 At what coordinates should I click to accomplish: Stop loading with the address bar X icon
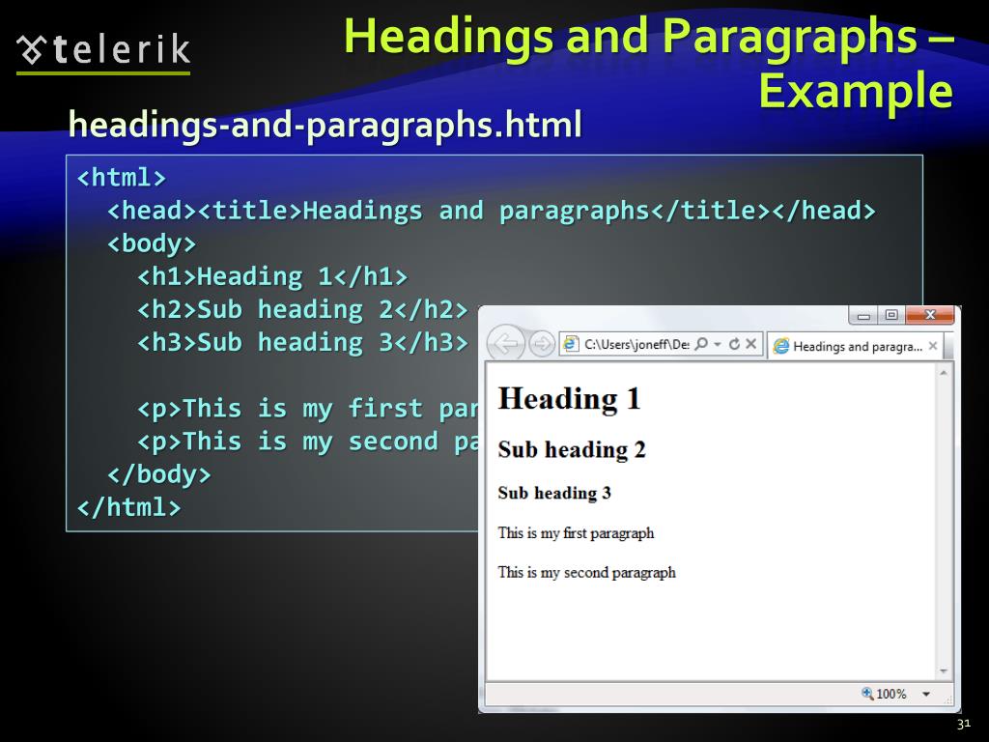point(750,344)
